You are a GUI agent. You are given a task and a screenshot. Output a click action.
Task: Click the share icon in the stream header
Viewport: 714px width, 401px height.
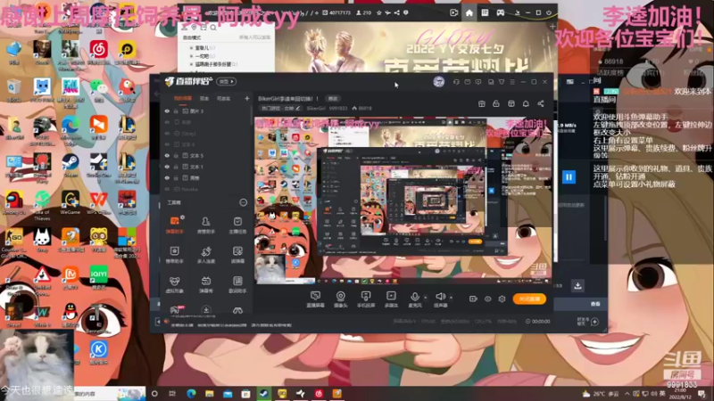(541, 103)
